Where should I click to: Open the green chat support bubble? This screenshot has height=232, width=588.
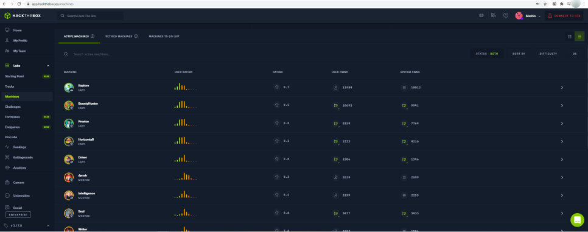pyautogui.click(x=577, y=220)
